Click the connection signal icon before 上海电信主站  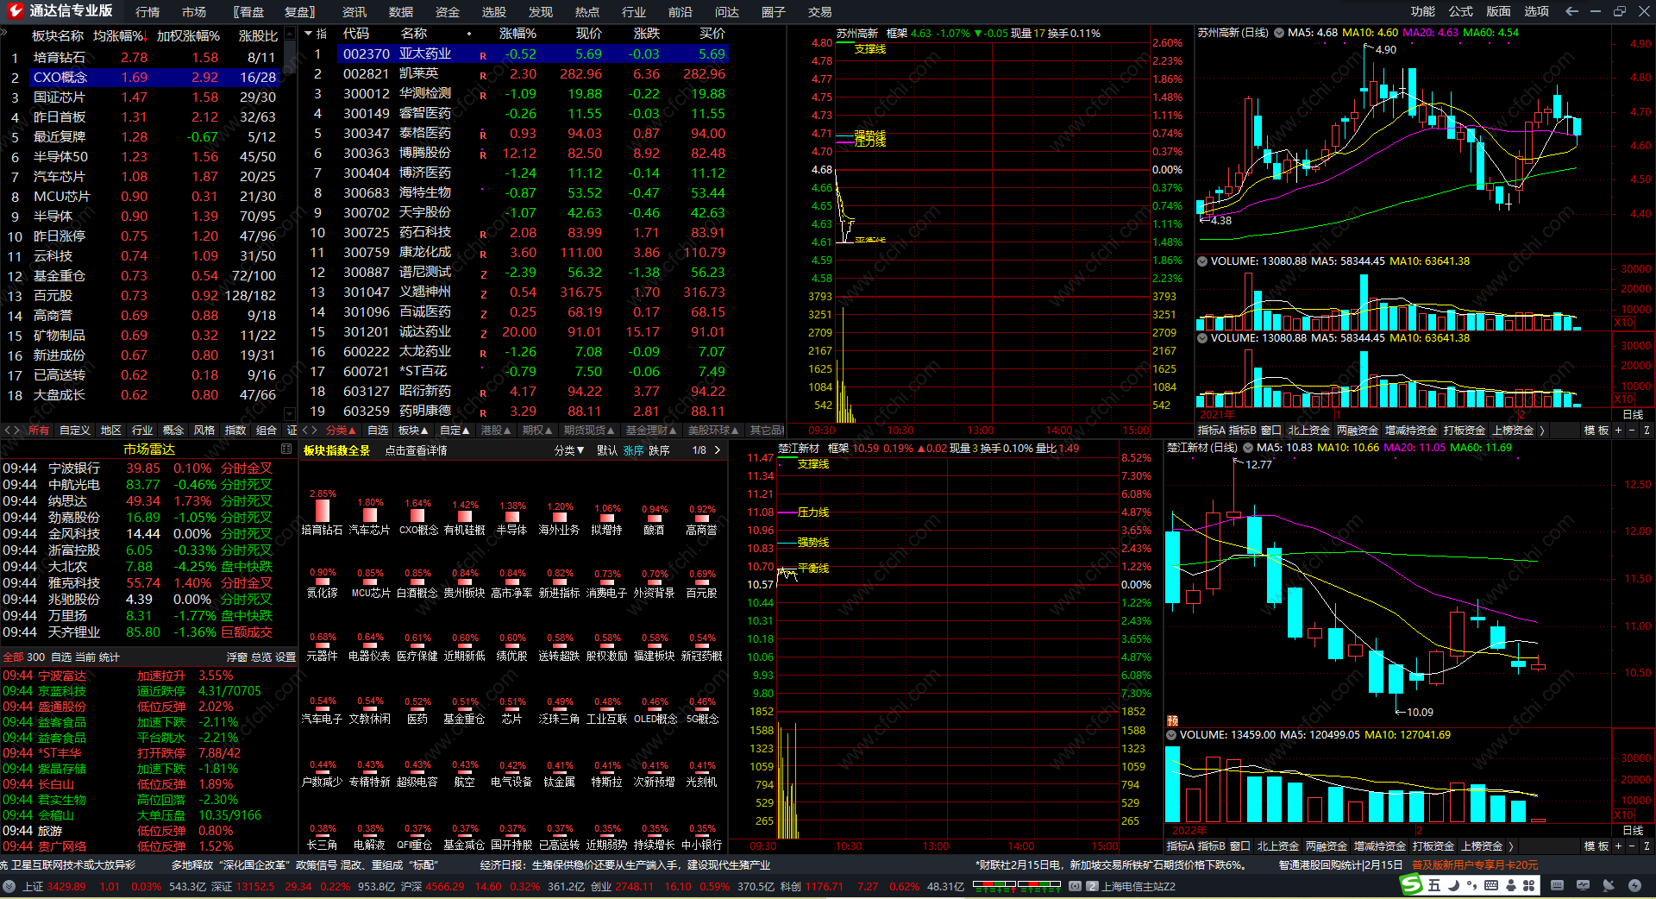[1075, 886]
